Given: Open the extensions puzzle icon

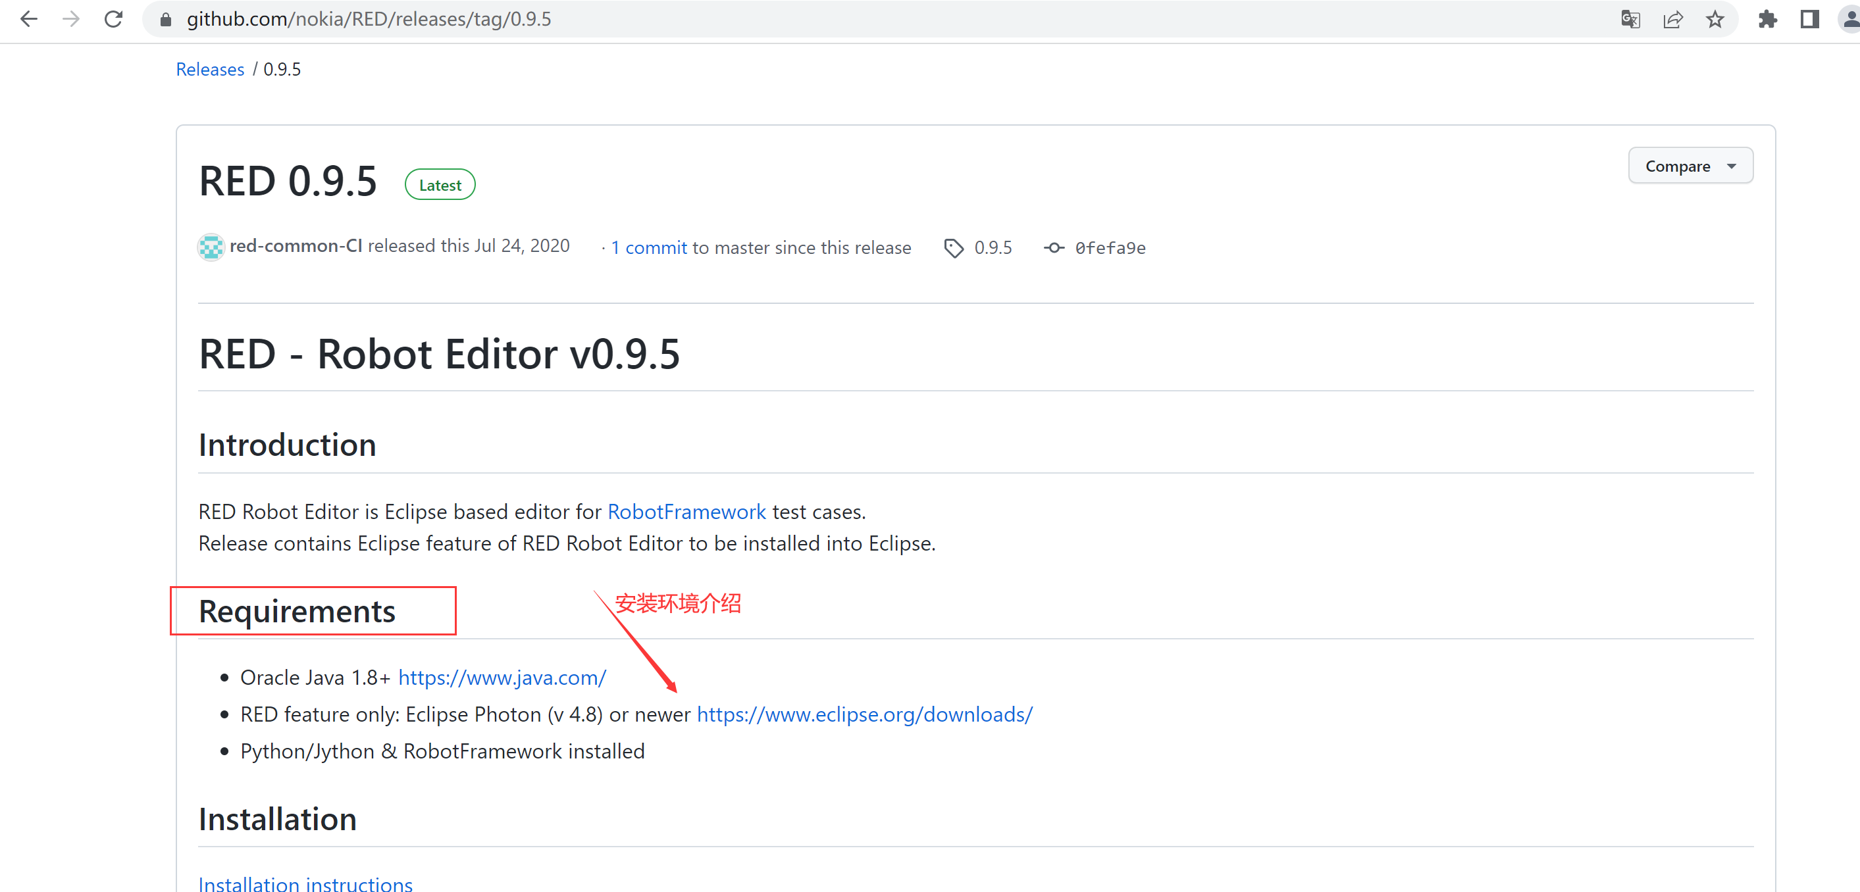Looking at the screenshot, I should pos(1767,20).
